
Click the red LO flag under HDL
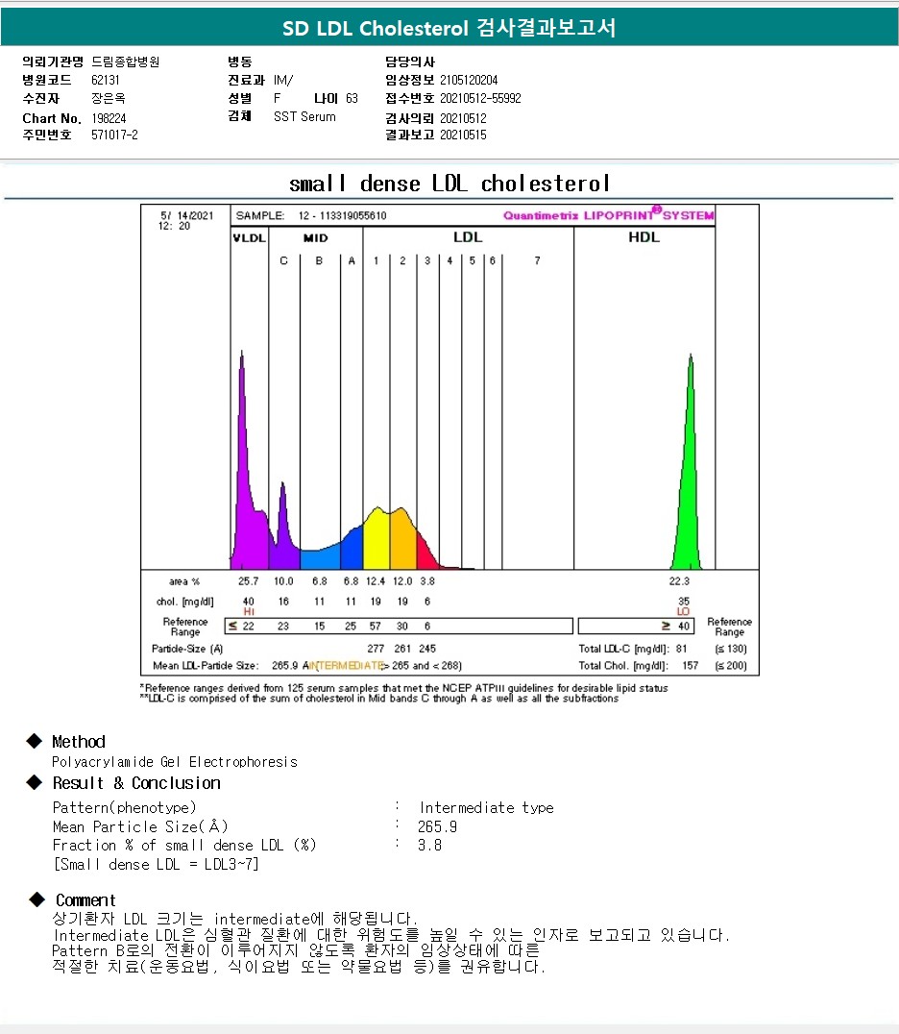683,612
